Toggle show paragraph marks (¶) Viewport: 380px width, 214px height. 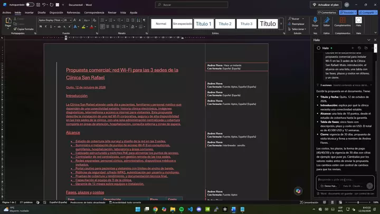144,21
